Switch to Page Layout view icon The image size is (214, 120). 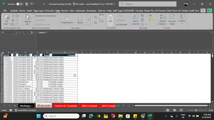pos(174,110)
